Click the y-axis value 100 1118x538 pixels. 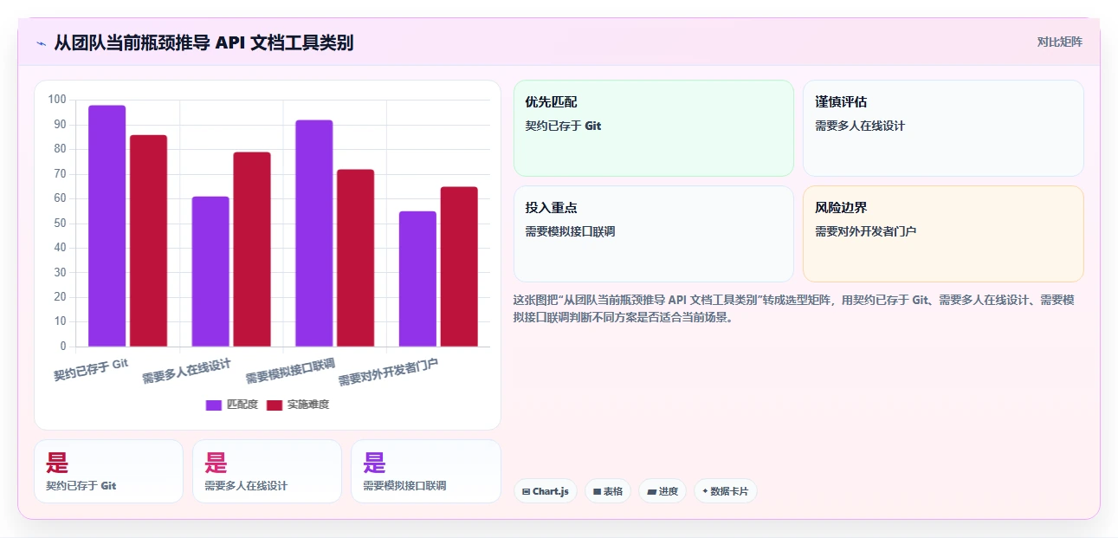[57, 100]
